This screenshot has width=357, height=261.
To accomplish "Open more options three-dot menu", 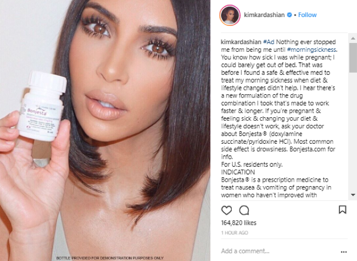I will (x=344, y=252).
